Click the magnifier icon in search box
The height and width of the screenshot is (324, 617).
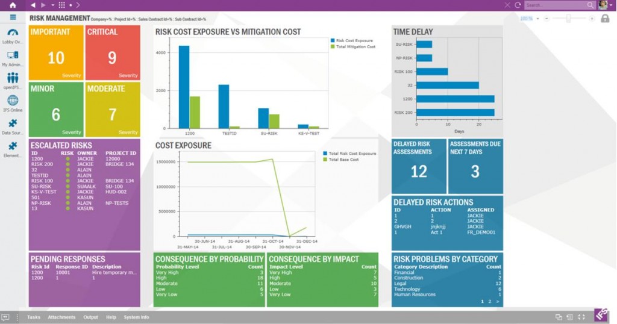(x=590, y=5)
